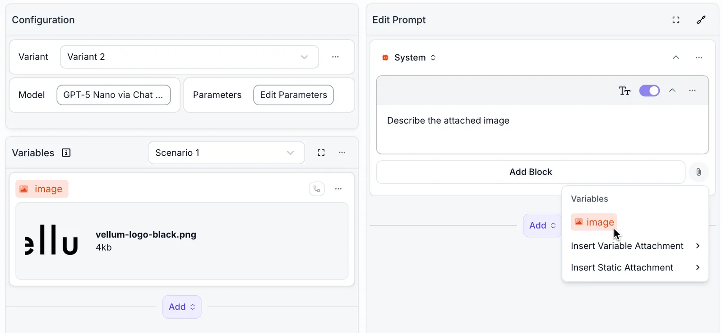Viewport: 722px width, 333px height.
Task: Select the image variable in popup menu
Action: pos(594,222)
